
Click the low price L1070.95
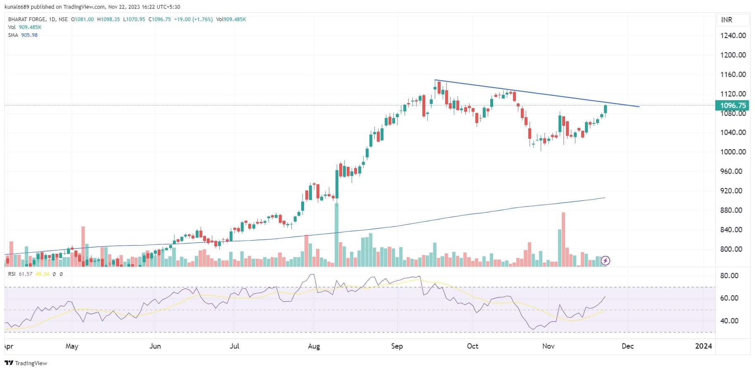click(x=134, y=19)
